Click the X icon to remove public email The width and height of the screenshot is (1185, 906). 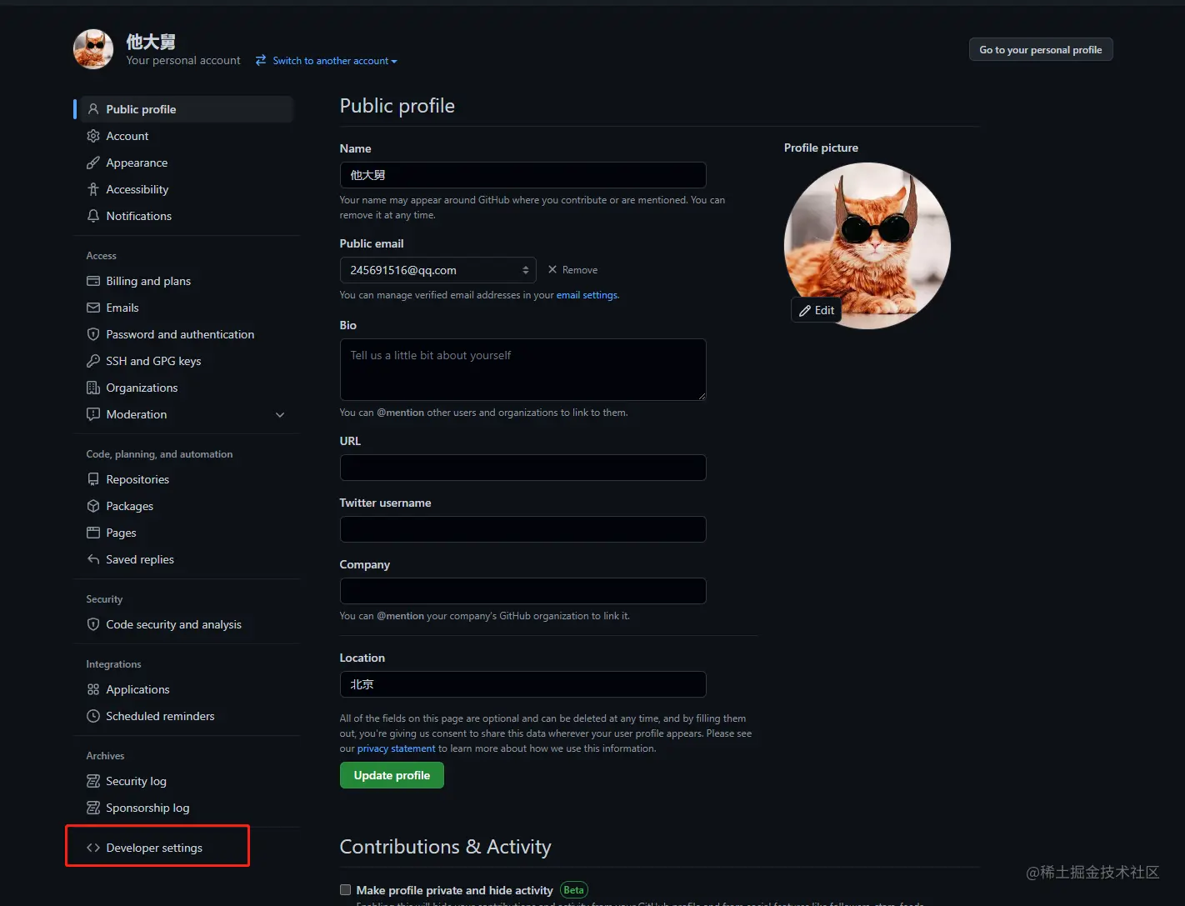pyautogui.click(x=552, y=269)
